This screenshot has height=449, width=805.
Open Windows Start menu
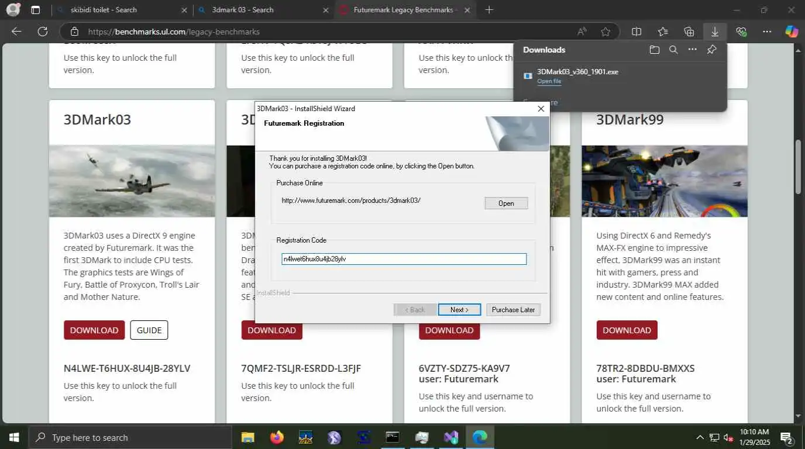tap(13, 437)
